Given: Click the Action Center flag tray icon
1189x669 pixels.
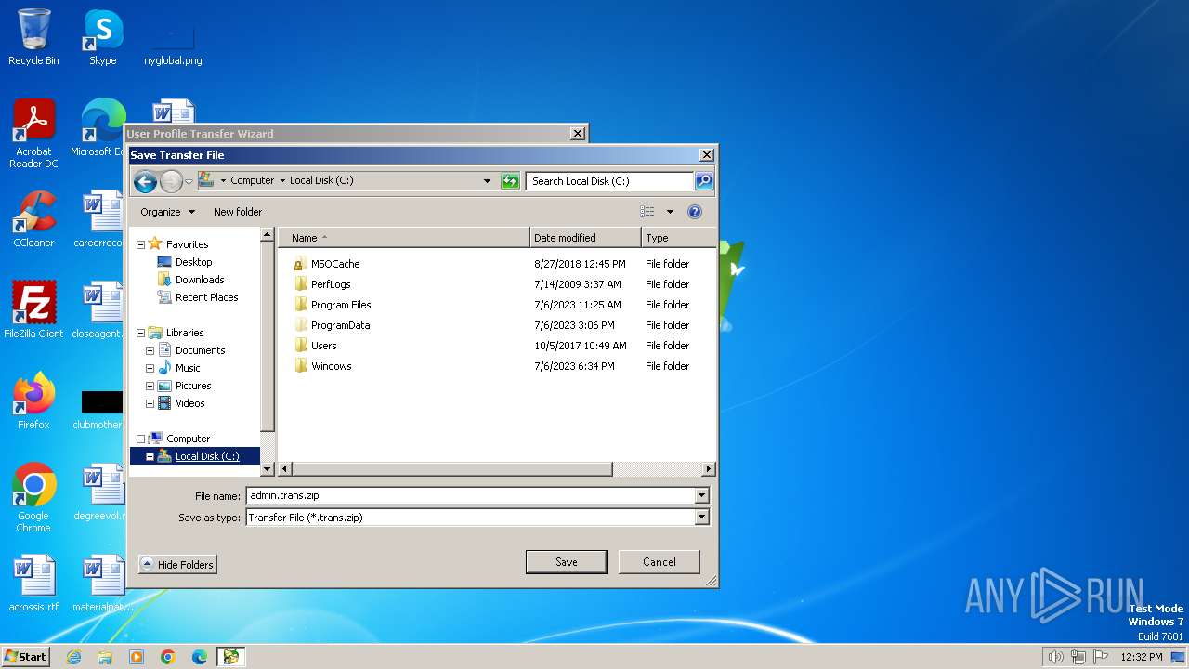Looking at the screenshot, I should click(1100, 657).
